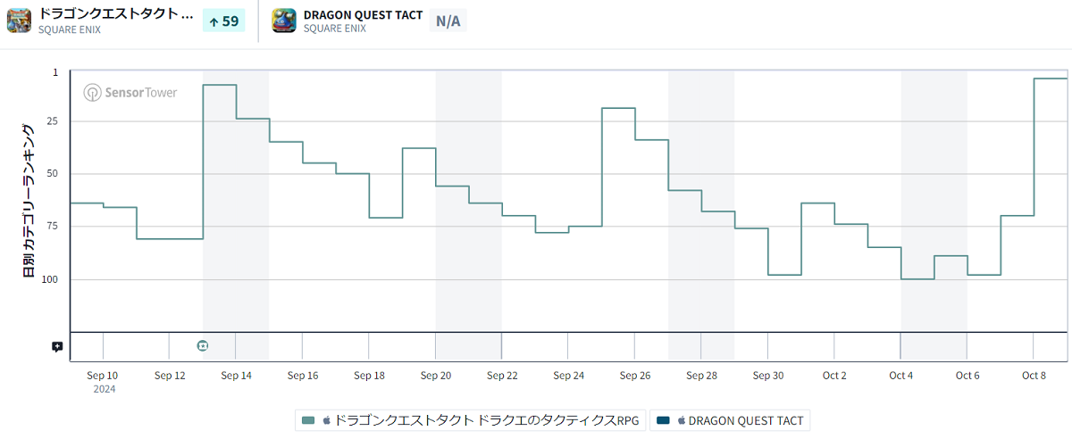Click the Oct 8 date label on axis

coord(1034,376)
